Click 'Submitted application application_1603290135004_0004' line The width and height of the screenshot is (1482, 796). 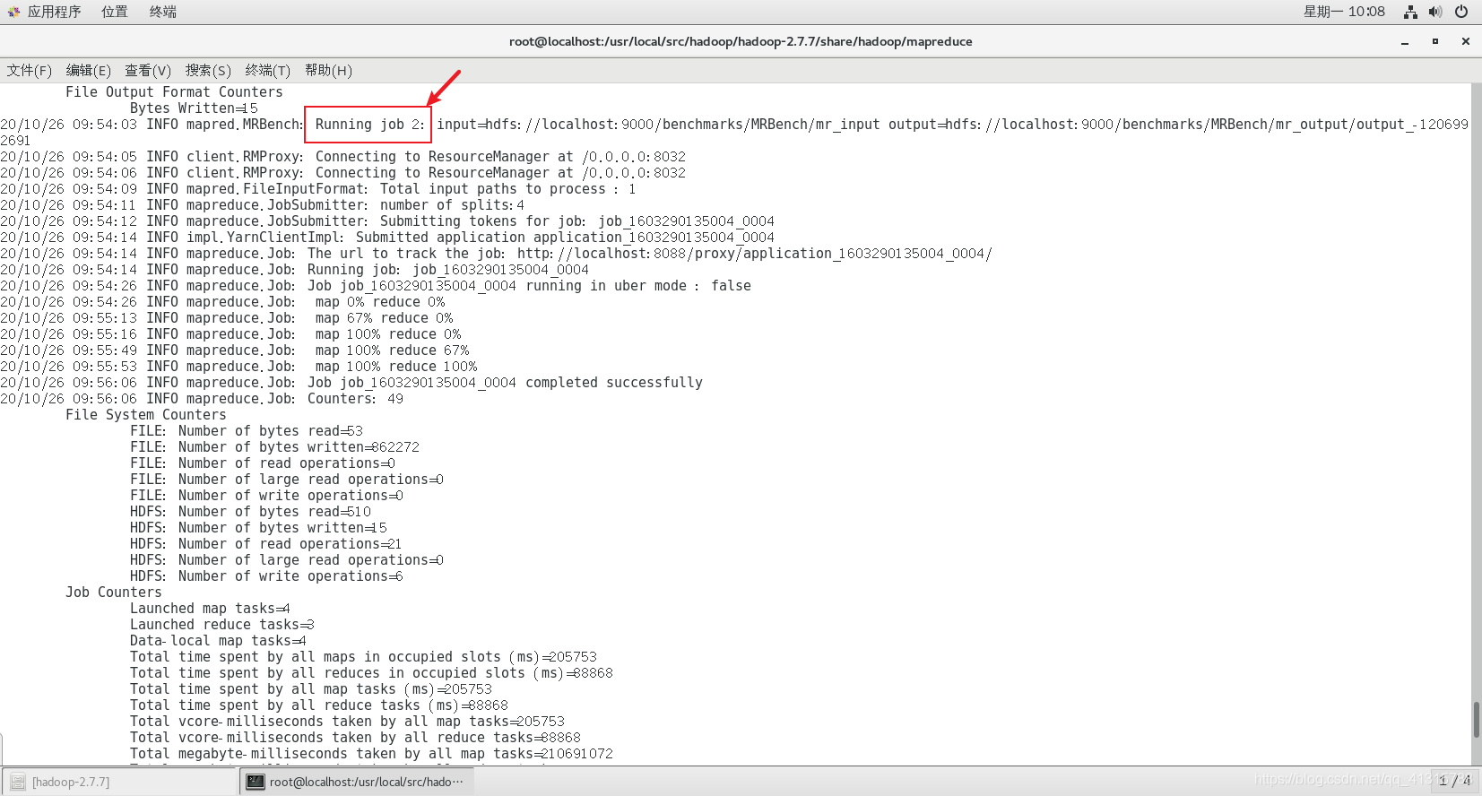pos(387,238)
